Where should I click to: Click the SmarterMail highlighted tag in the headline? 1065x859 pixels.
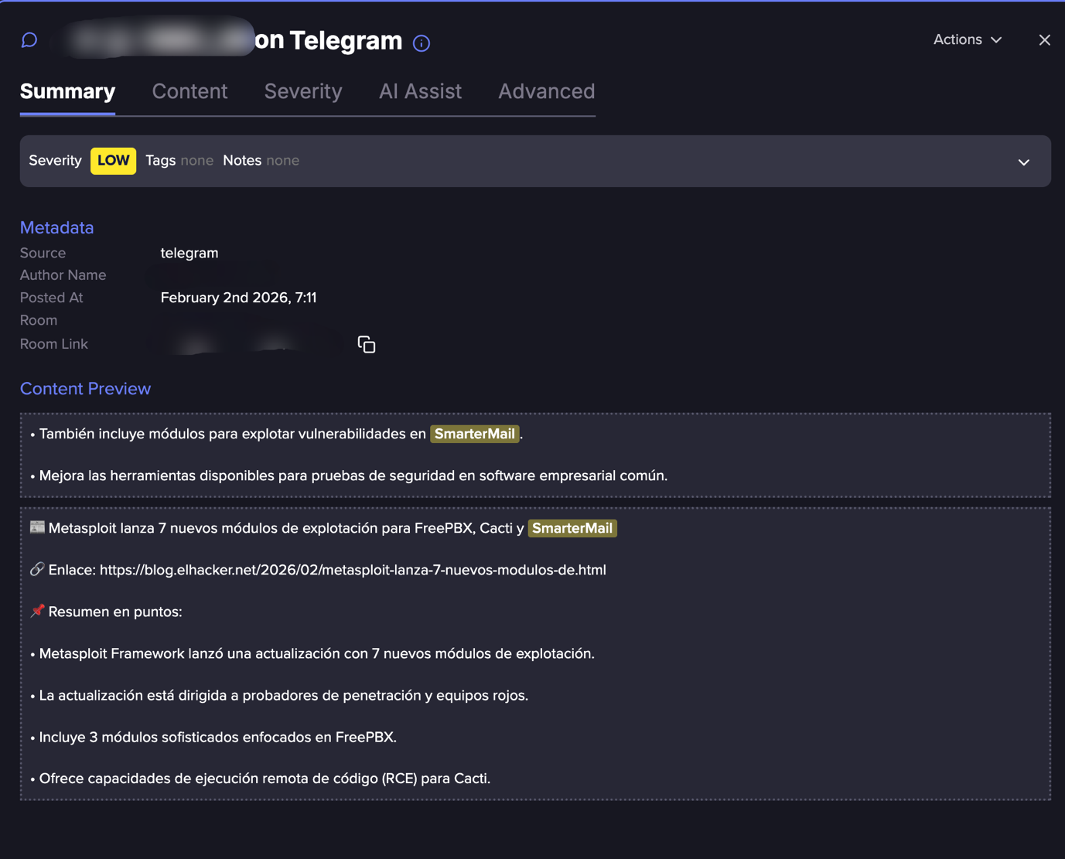pyautogui.click(x=572, y=528)
